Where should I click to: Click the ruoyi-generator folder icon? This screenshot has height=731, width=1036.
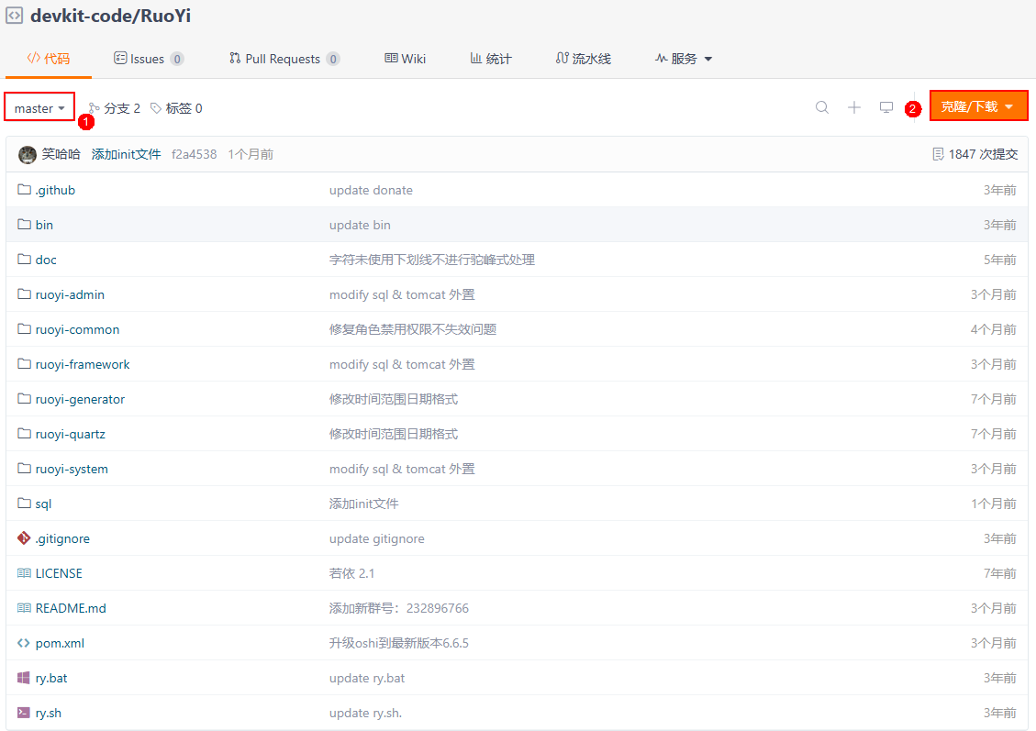(x=25, y=399)
